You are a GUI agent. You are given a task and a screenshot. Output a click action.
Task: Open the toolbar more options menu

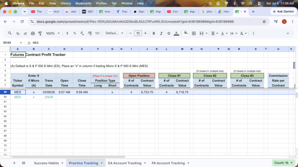[253, 33]
